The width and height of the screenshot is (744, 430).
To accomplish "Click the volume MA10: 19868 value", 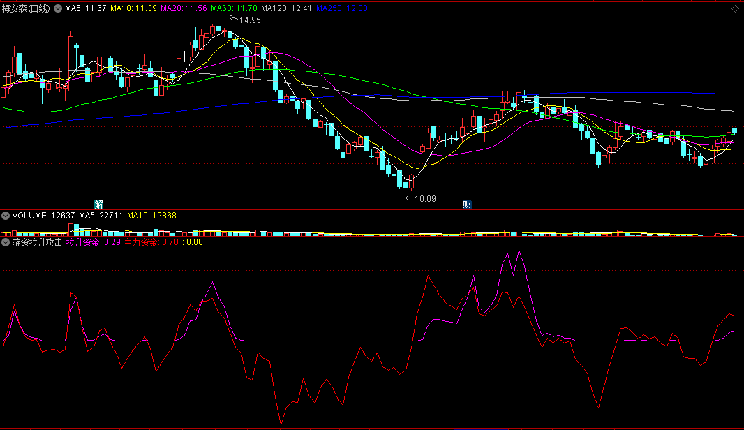I will (151, 216).
